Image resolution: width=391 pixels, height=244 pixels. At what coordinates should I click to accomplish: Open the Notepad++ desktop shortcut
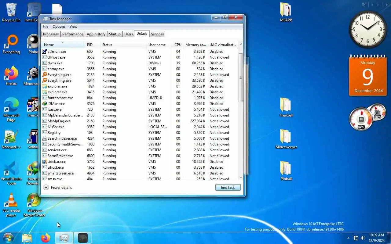(x=11, y=139)
